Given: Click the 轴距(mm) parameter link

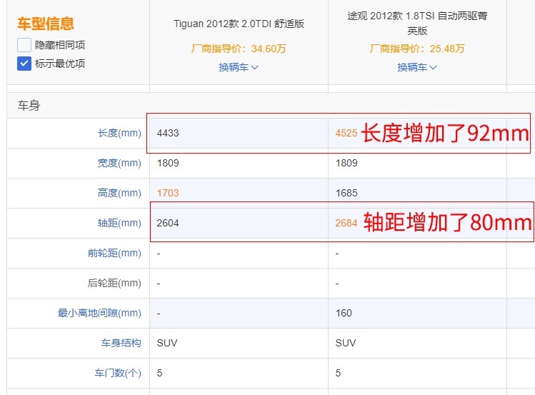Looking at the screenshot, I should coord(119,223).
